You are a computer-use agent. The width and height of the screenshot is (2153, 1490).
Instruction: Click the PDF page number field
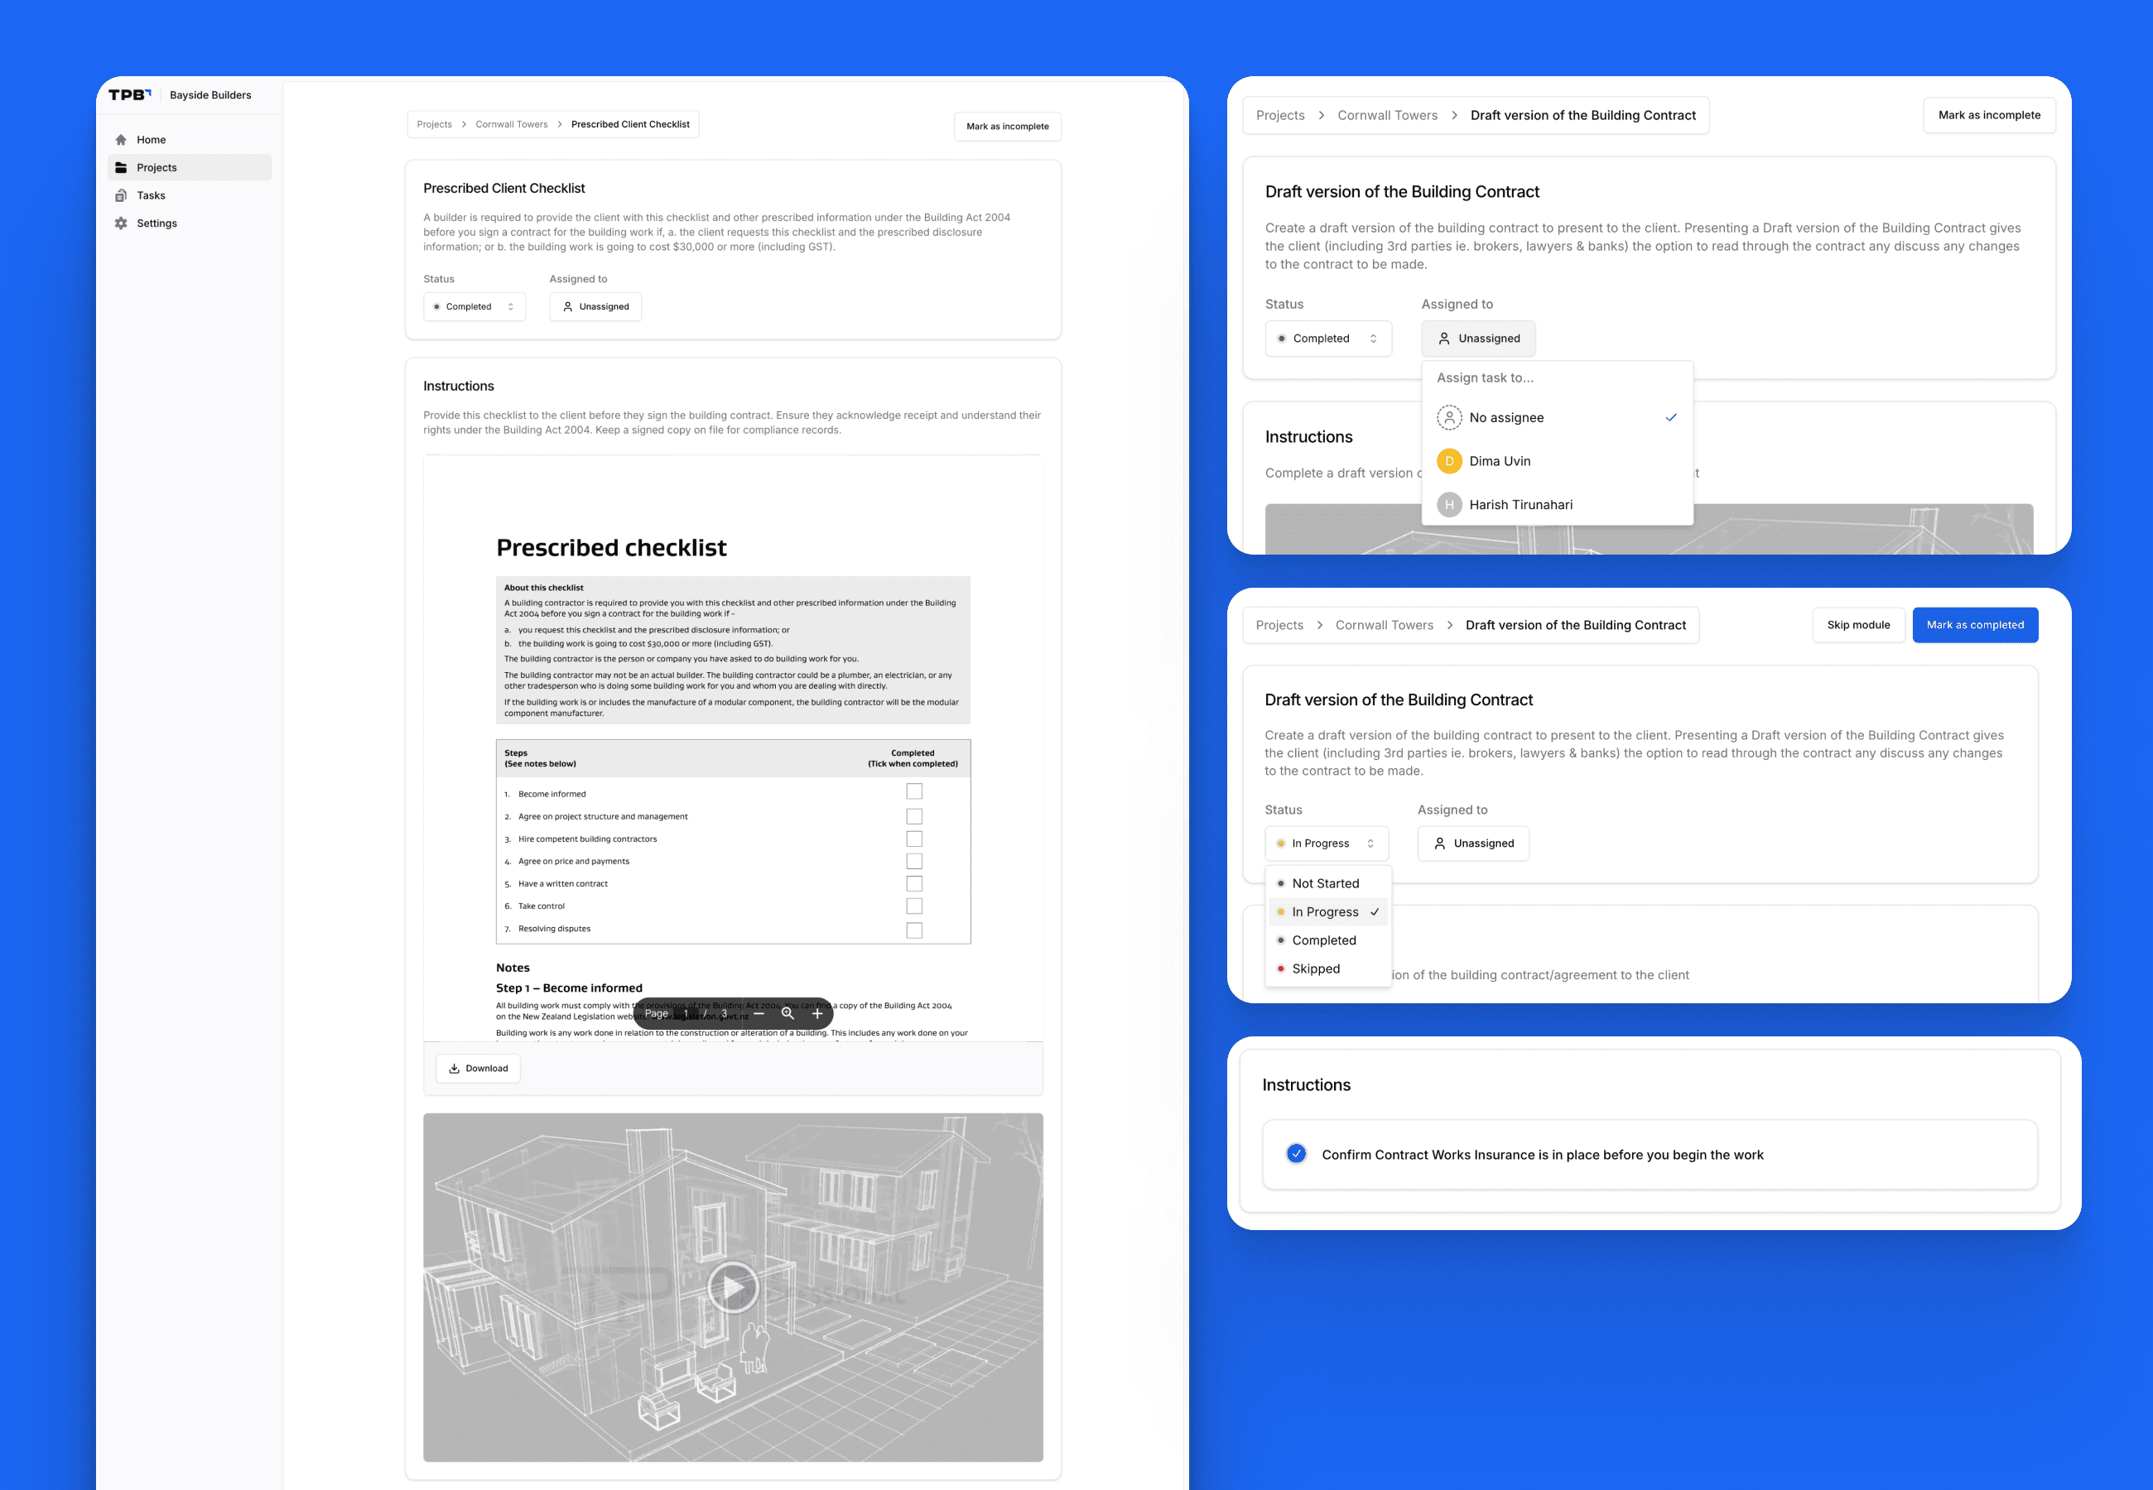(686, 1013)
